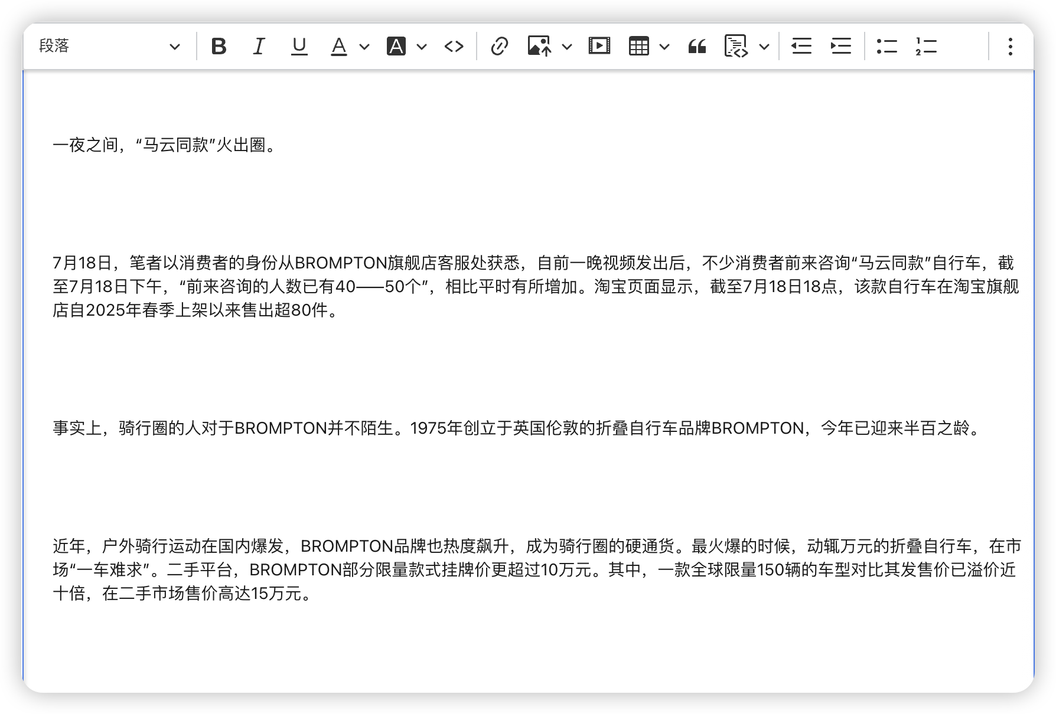Toggle underline formatting
Image resolution: width=1056 pixels, height=714 pixels.
[299, 46]
